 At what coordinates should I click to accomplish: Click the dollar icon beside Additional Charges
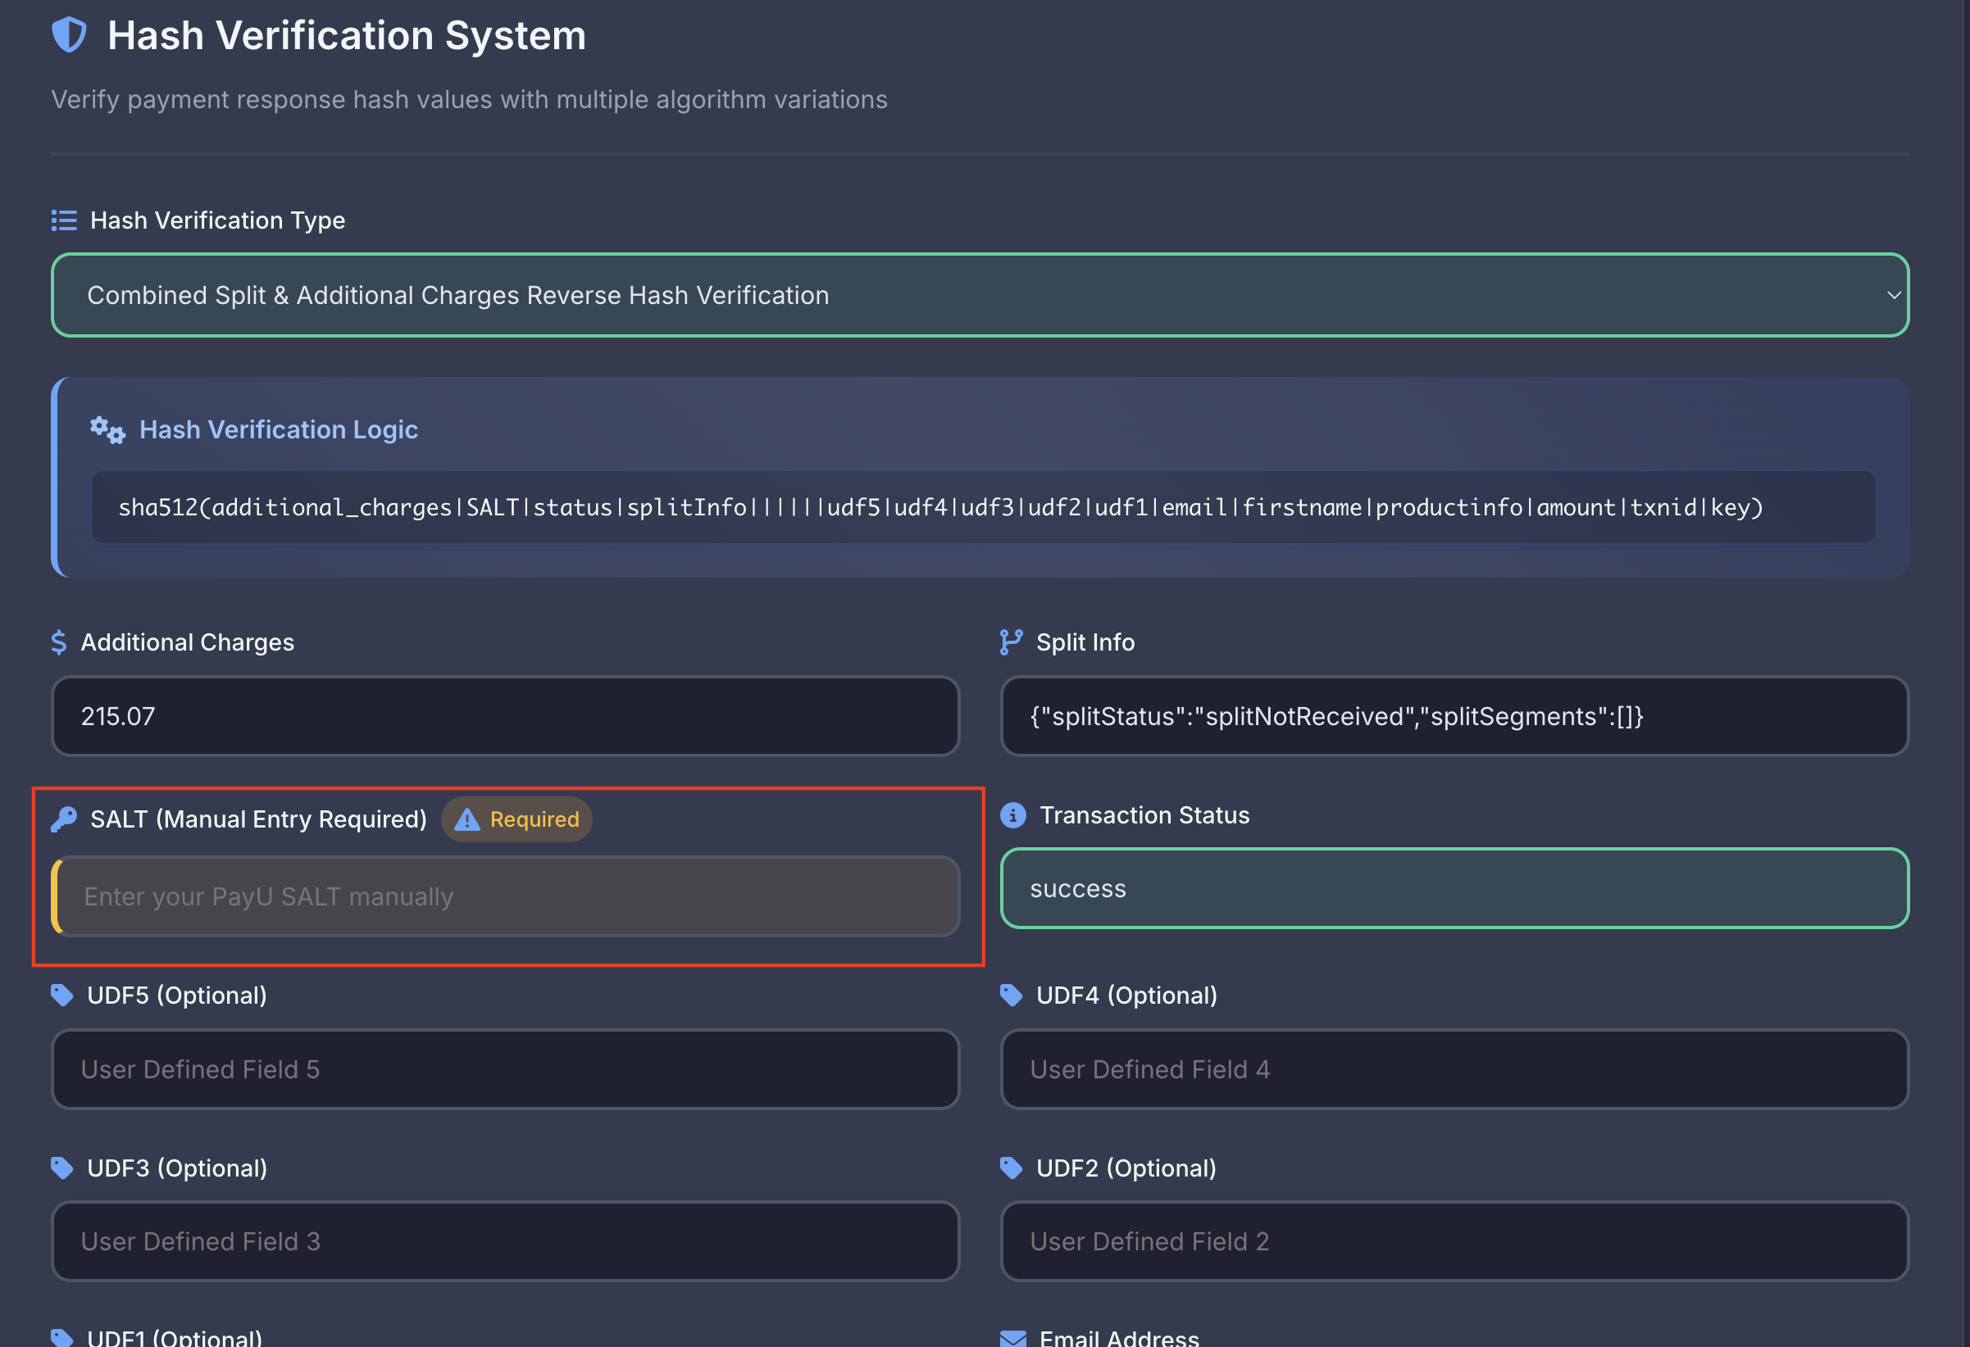pyautogui.click(x=58, y=642)
